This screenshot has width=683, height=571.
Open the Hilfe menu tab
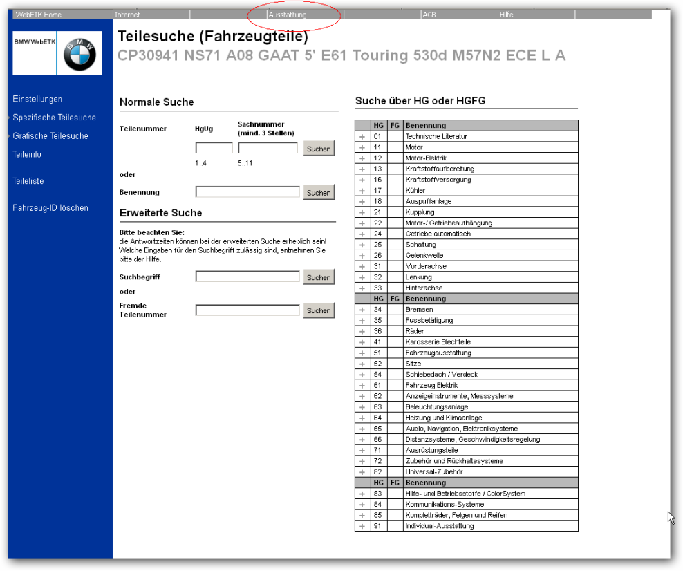point(536,15)
